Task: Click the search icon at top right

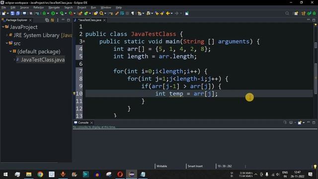Action: [287, 13]
